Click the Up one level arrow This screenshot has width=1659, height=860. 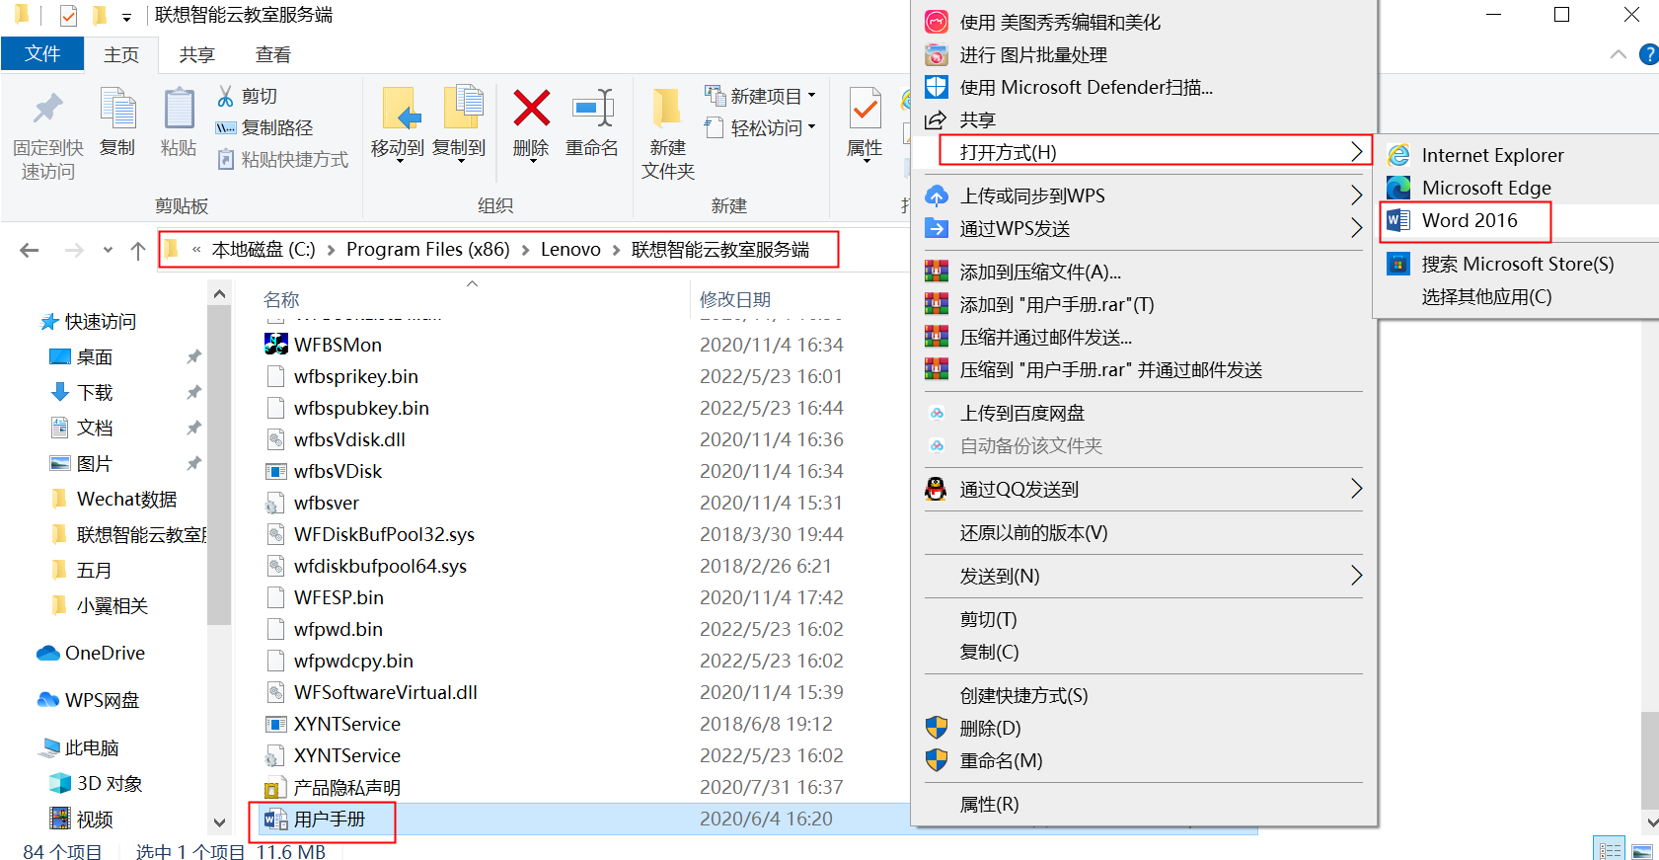(x=138, y=250)
